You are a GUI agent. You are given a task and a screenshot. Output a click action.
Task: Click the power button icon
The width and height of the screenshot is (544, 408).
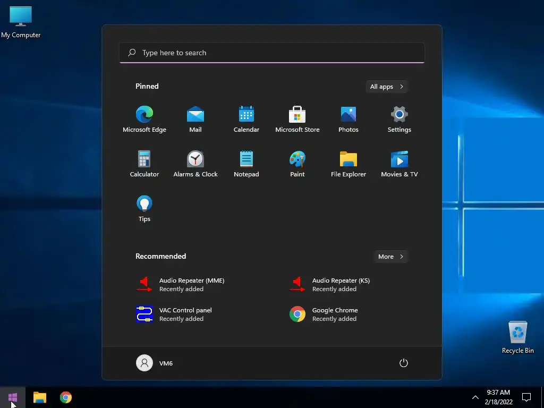click(404, 363)
